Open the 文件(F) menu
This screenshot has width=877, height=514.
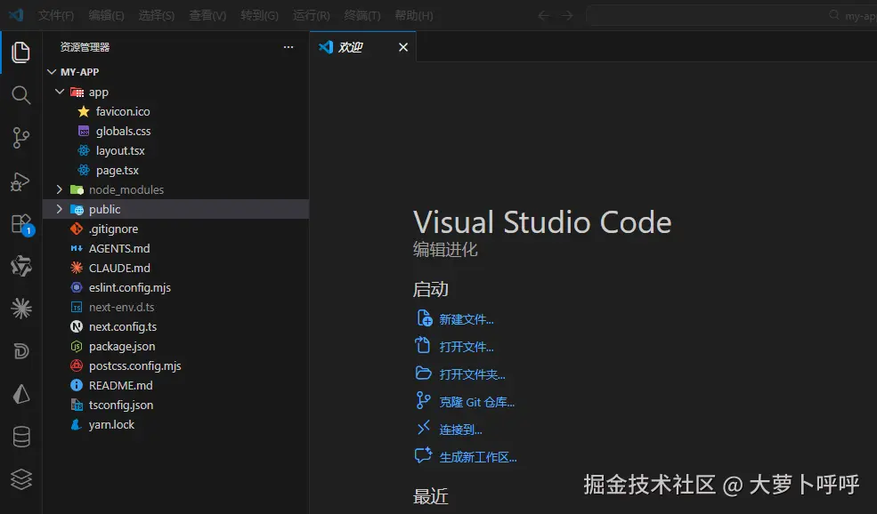tap(55, 16)
